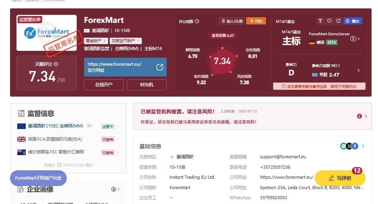The width and height of the screenshot is (378, 204).
Task: Expand the 影响力指数 NO.1 chevron
Action: (x=359, y=70)
